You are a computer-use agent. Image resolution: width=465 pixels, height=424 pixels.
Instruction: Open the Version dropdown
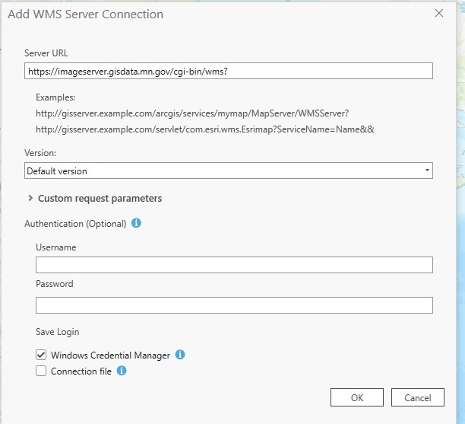229,171
